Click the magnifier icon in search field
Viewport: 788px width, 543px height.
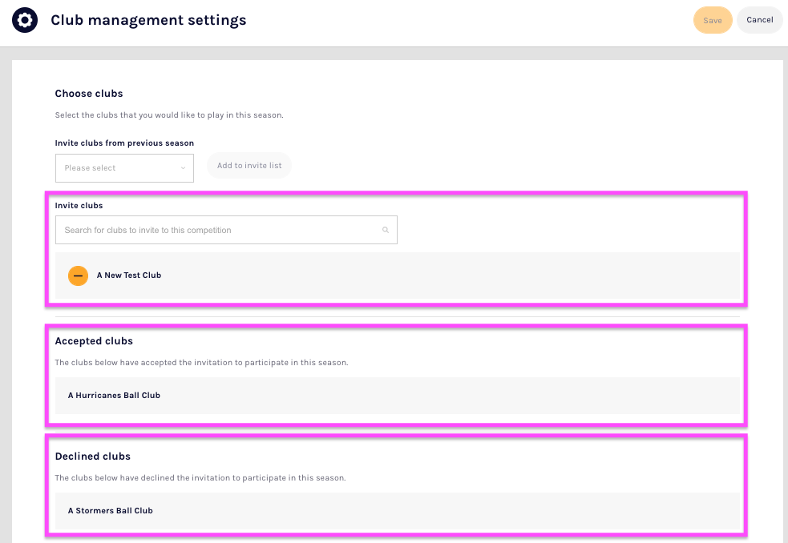(386, 231)
